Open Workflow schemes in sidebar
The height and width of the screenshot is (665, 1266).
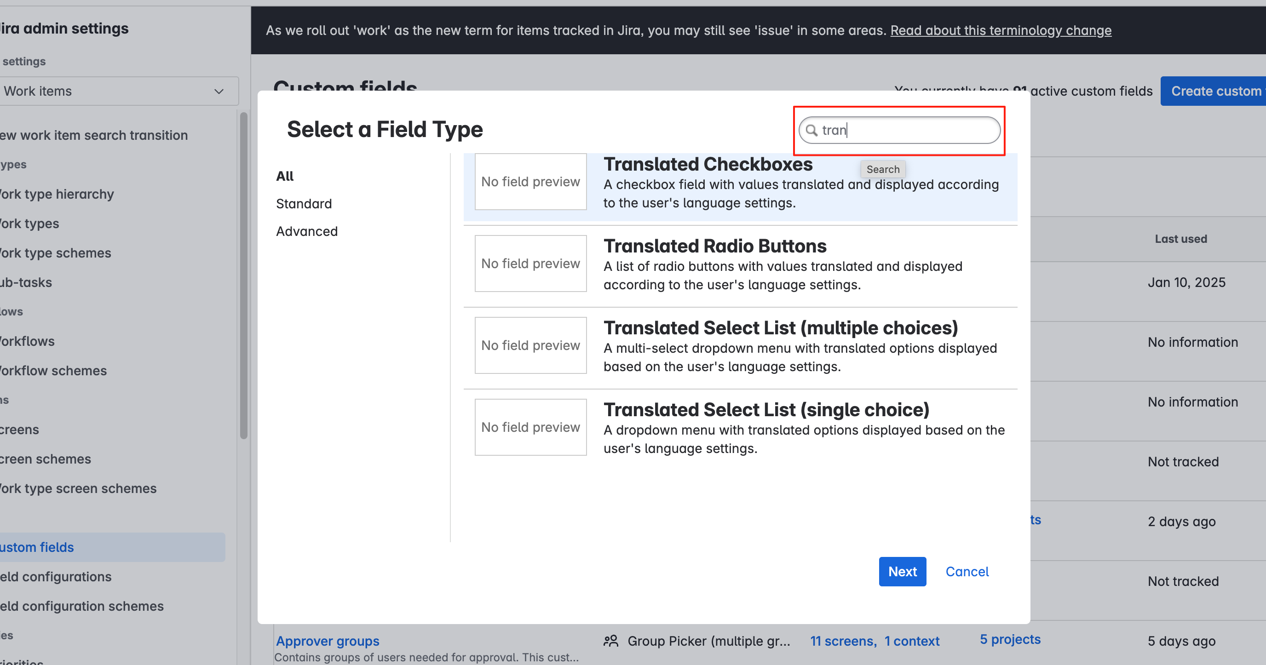53,371
